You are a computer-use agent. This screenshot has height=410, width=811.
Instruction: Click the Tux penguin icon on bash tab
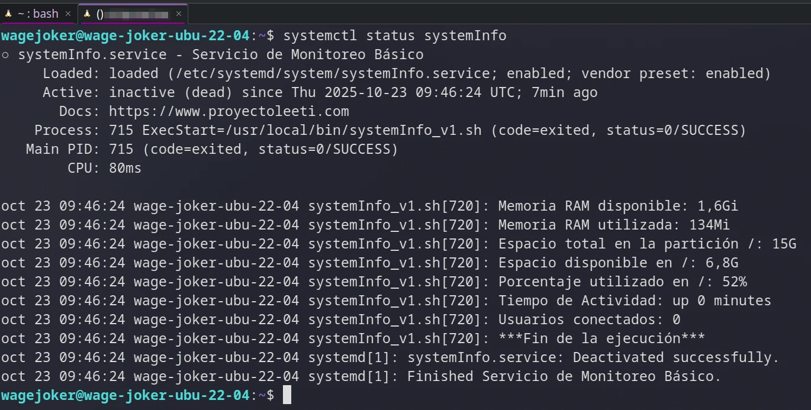tap(8, 13)
